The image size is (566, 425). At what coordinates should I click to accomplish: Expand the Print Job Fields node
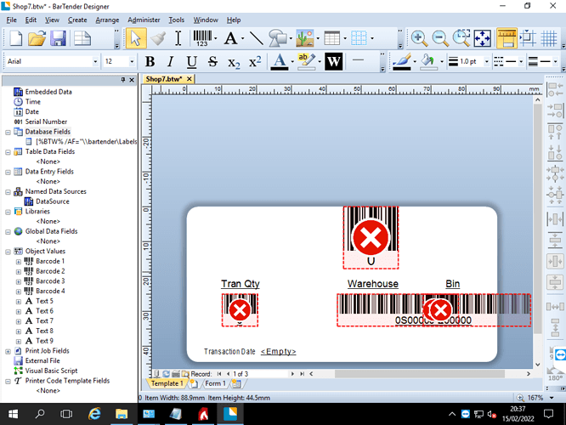tap(8, 351)
